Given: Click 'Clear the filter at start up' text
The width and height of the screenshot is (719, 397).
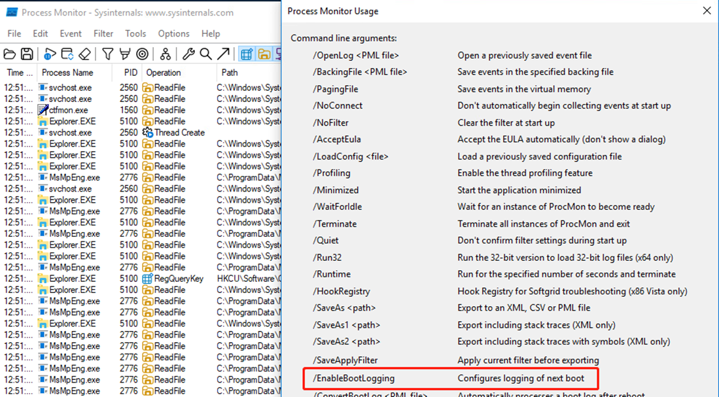Looking at the screenshot, I should tap(506, 122).
